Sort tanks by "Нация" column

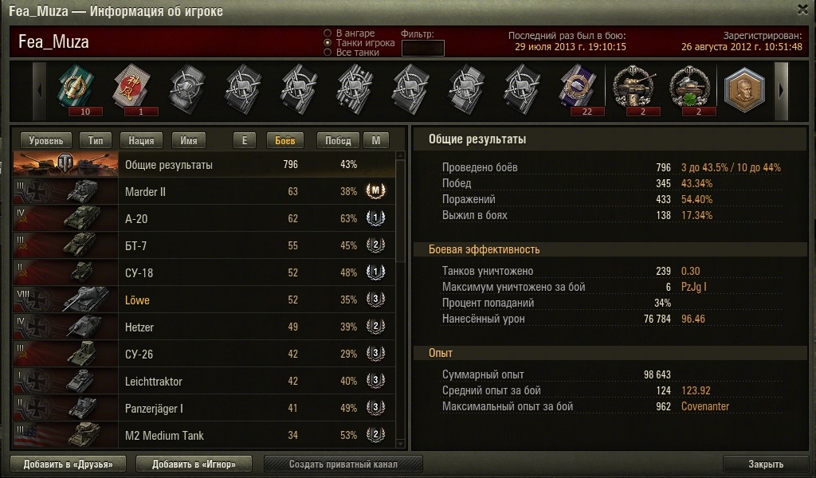(x=141, y=140)
